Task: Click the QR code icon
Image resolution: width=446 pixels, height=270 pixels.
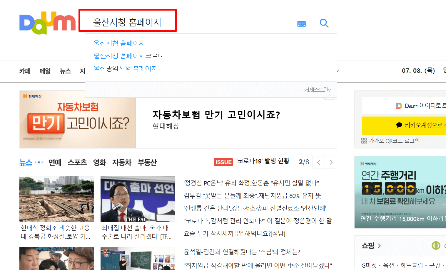Action: (364, 141)
